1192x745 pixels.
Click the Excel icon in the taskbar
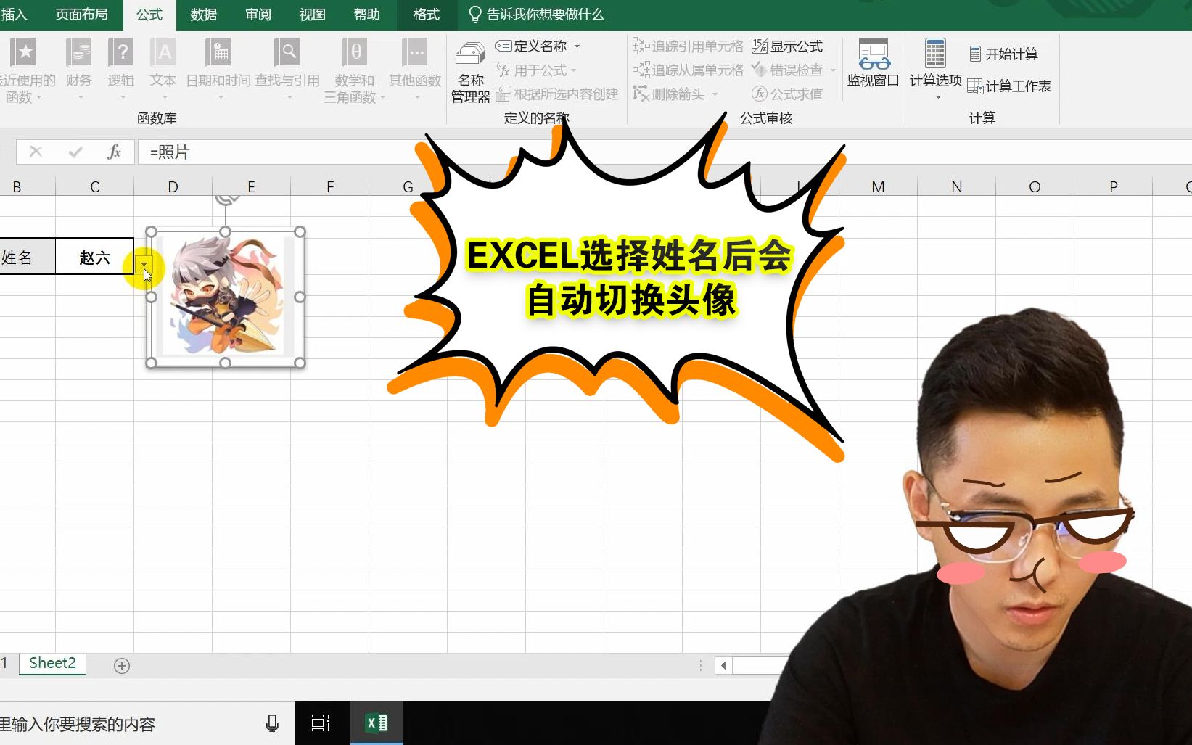coord(377,723)
